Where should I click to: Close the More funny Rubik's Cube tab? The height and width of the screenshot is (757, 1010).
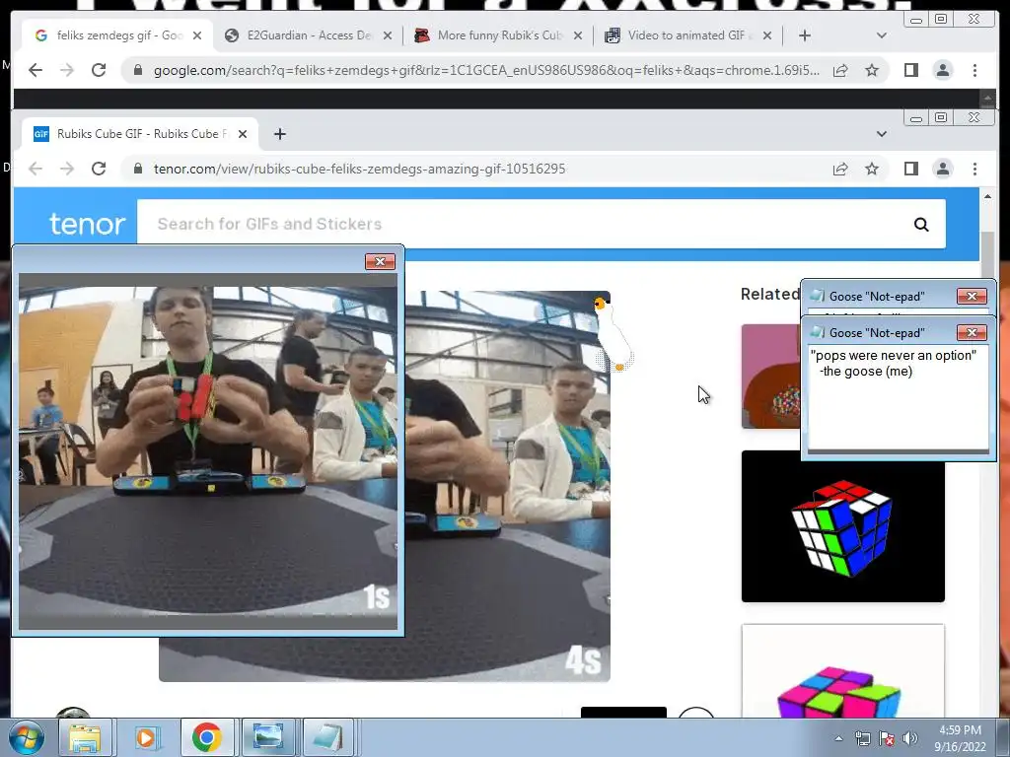pos(578,35)
